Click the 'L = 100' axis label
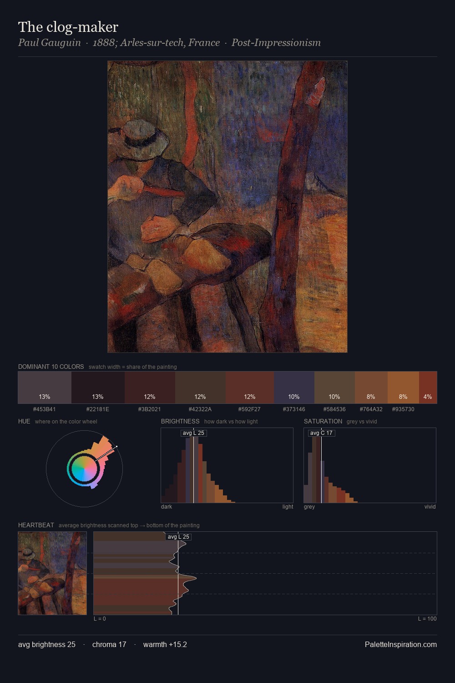The height and width of the screenshot is (683, 455). pyautogui.click(x=427, y=619)
